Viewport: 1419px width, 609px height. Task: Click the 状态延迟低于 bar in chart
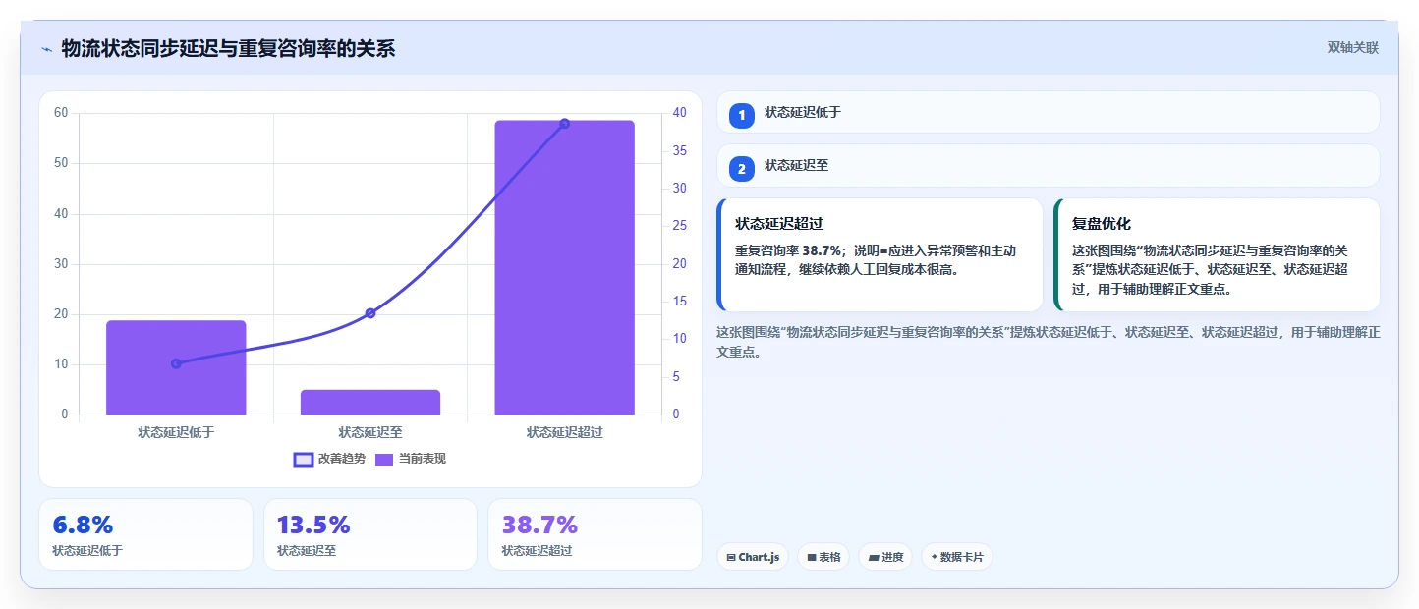point(176,367)
